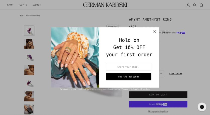Screen dimensions: 210x115
Task: Select the first purple ring thumbnail
Action: [x=29, y=31]
